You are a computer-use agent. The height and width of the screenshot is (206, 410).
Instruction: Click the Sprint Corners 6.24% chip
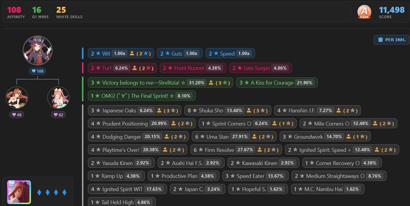coord(247,123)
